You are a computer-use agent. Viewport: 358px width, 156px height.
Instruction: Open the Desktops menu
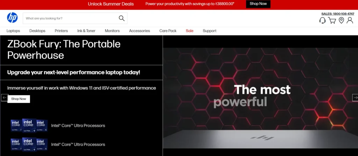tap(37, 31)
